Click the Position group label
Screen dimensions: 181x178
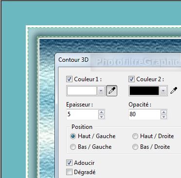82,127
